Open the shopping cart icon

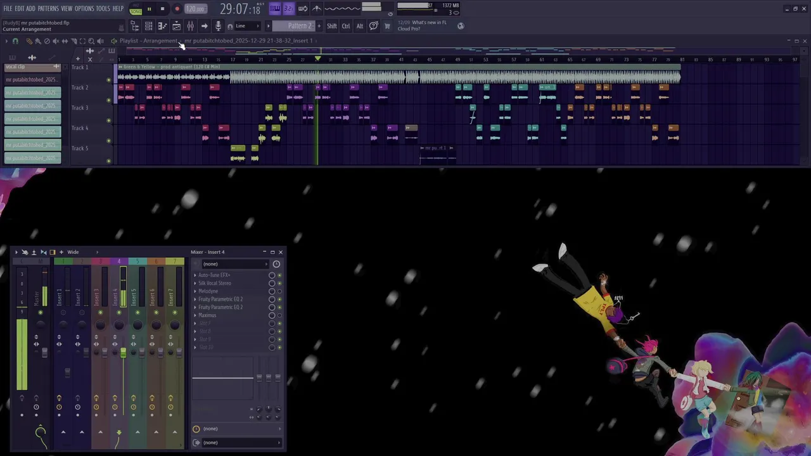click(387, 26)
